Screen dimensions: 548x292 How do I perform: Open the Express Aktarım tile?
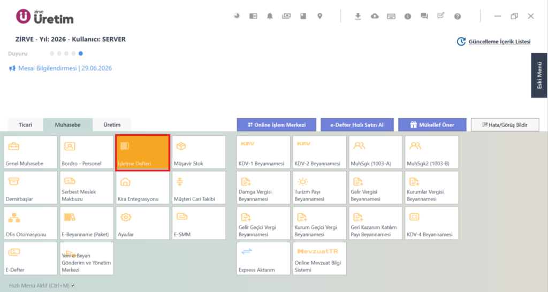[x=263, y=258]
